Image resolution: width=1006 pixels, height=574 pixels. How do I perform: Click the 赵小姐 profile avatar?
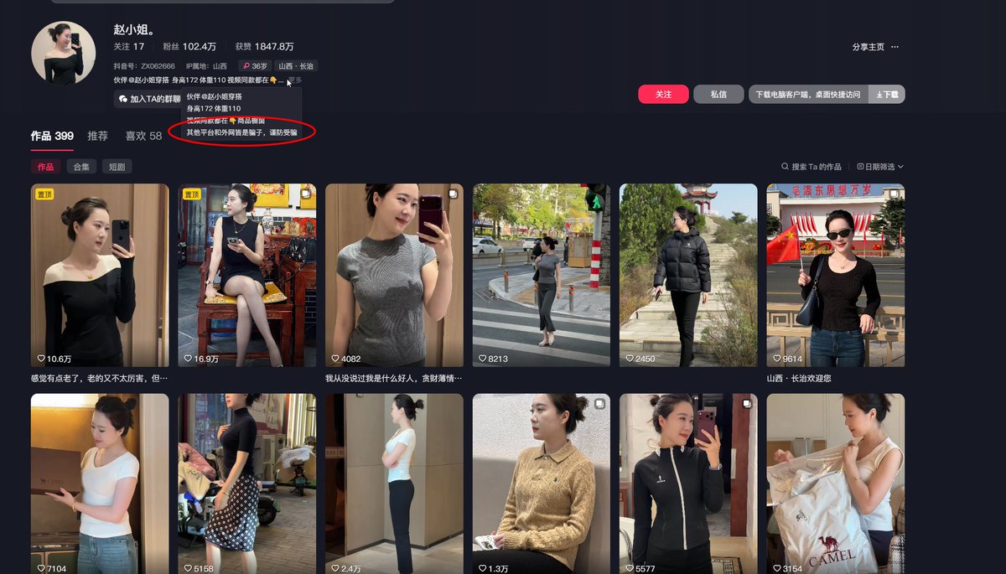pyautogui.click(x=63, y=53)
